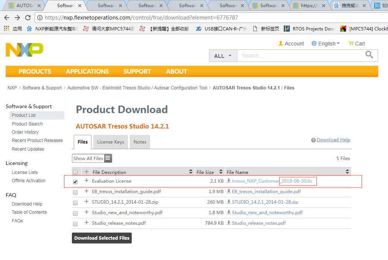Open Order History in sidebar
The image size is (388, 260).
coord(25,132)
